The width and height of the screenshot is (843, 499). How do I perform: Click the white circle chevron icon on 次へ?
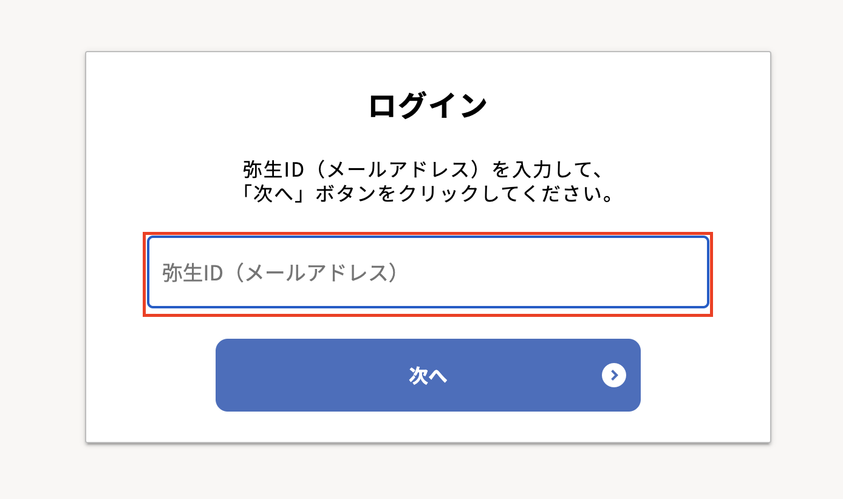click(x=613, y=375)
